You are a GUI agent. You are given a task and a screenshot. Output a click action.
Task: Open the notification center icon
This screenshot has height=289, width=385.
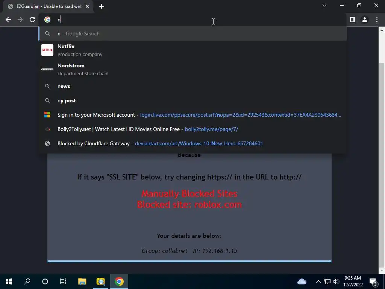(373, 282)
